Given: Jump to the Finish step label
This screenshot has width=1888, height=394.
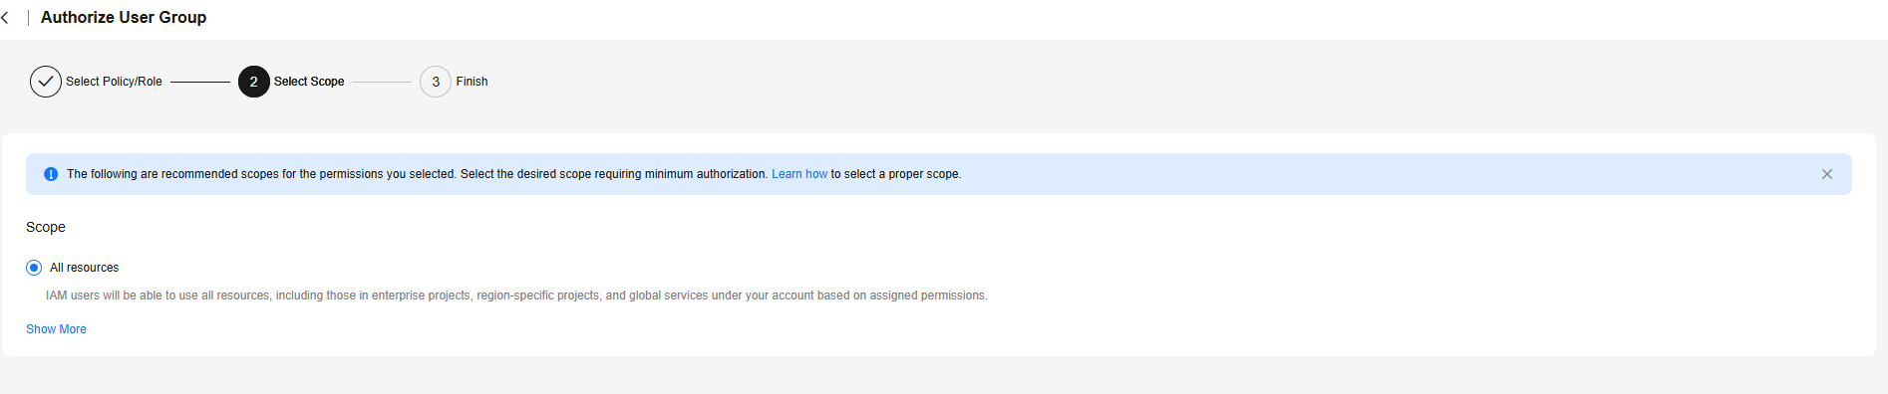Looking at the screenshot, I should point(472,82).
